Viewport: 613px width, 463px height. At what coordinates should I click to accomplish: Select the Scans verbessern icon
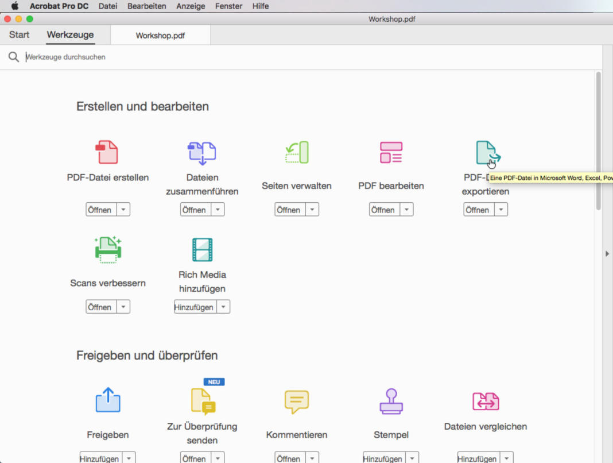pos(107,249)
